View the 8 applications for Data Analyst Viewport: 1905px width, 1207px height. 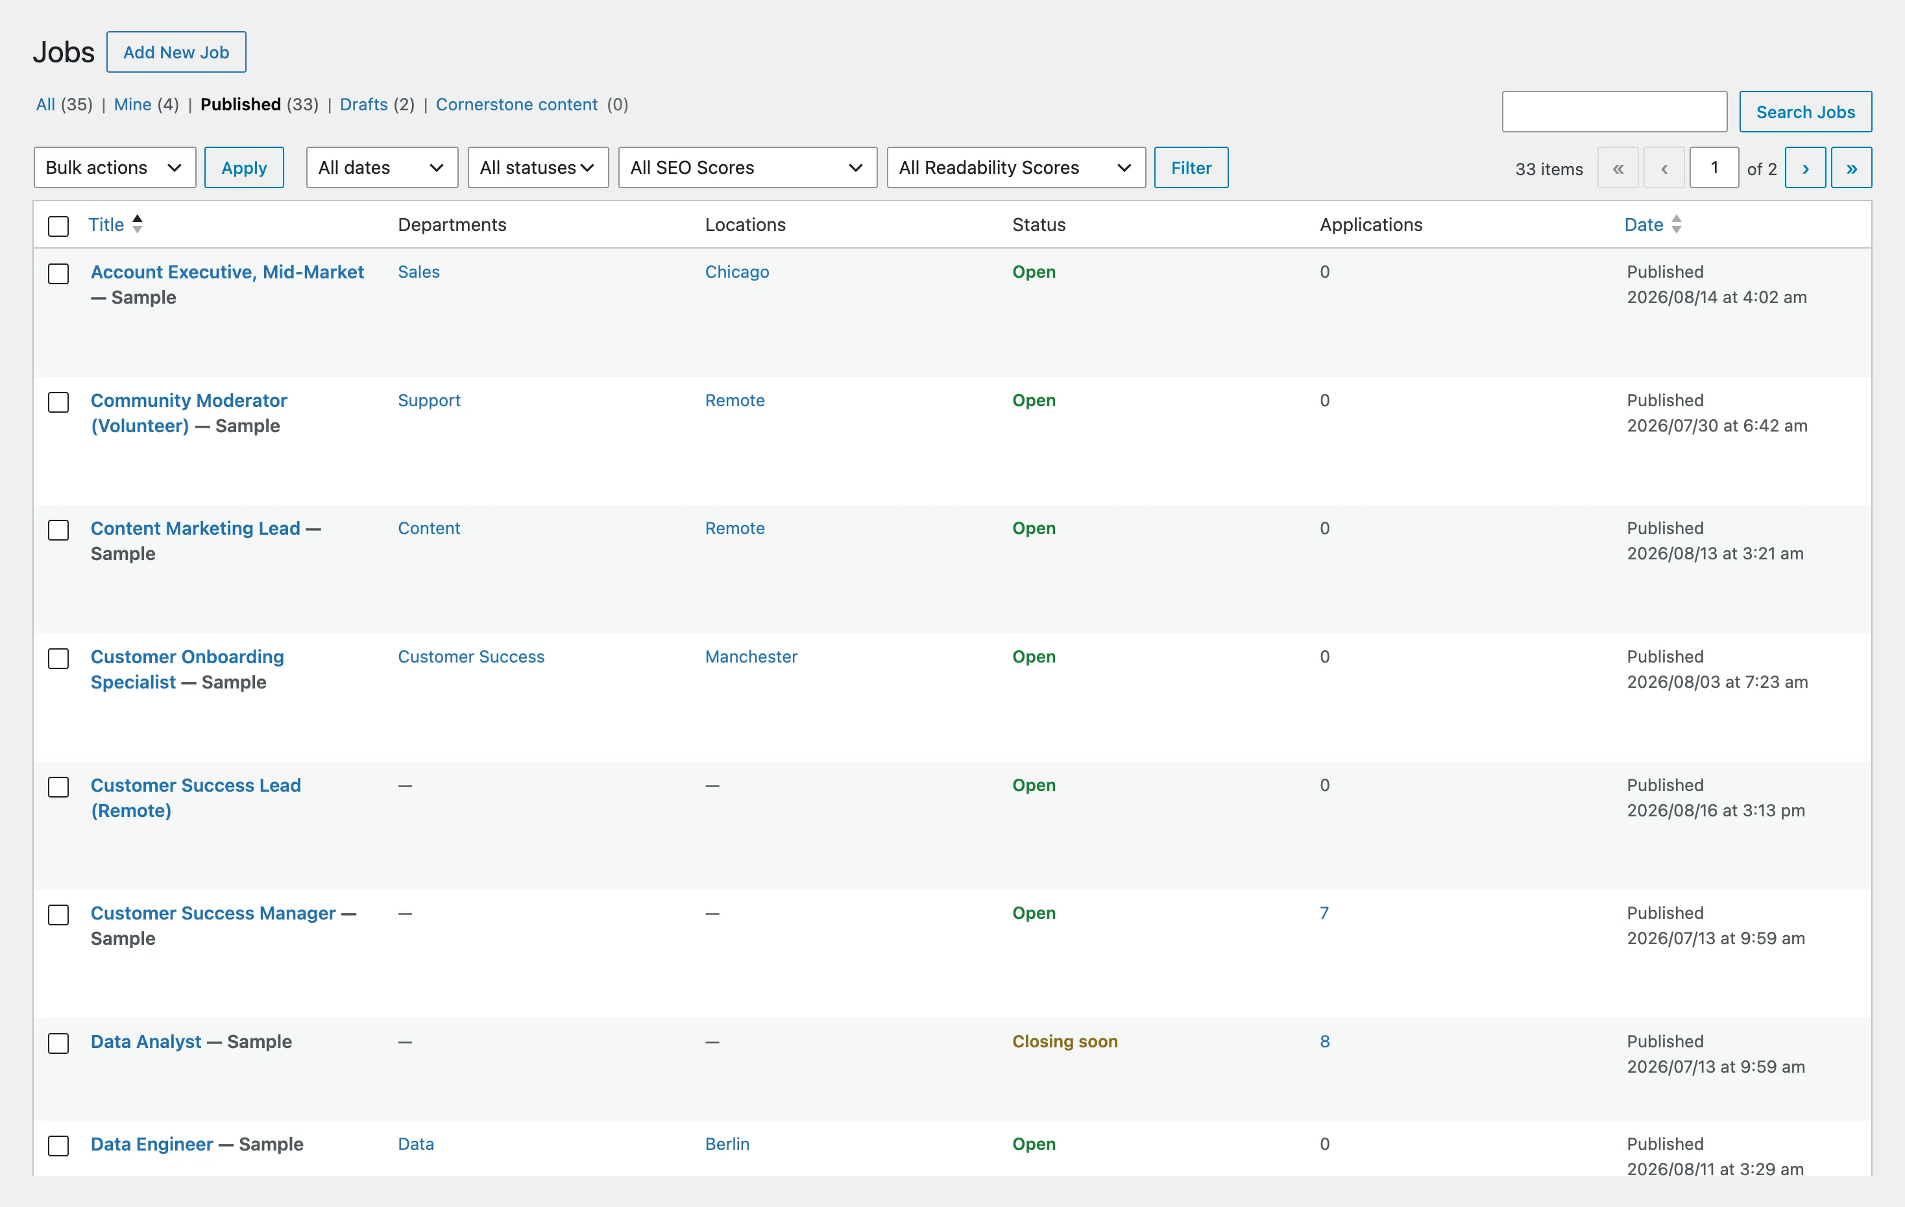(1324, 1041)
